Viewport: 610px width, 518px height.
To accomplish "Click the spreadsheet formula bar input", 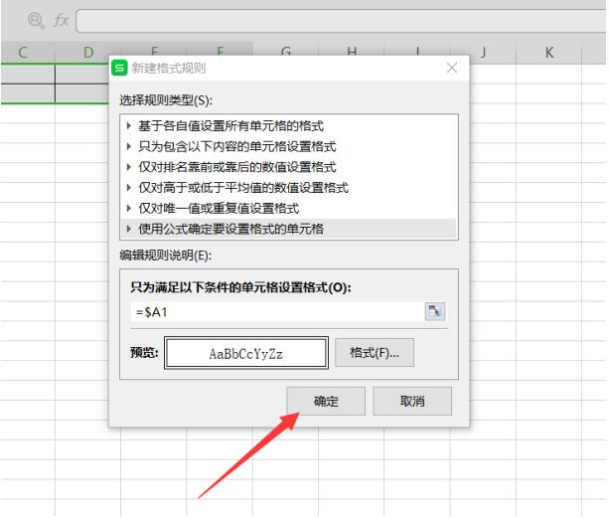I will click(341, 21).
